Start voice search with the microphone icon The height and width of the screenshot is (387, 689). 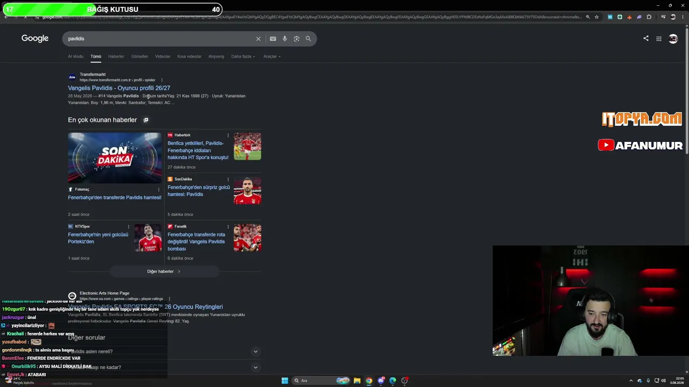tap(285, 39)
